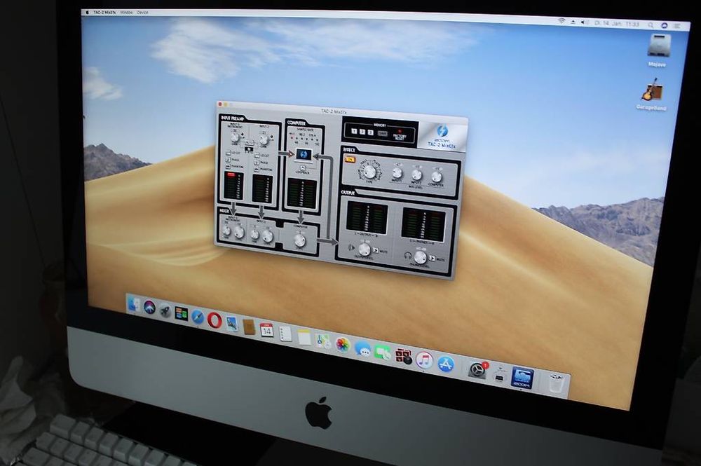Mute the main OUTPUT level
701x466 pixels.
[376, 250]
